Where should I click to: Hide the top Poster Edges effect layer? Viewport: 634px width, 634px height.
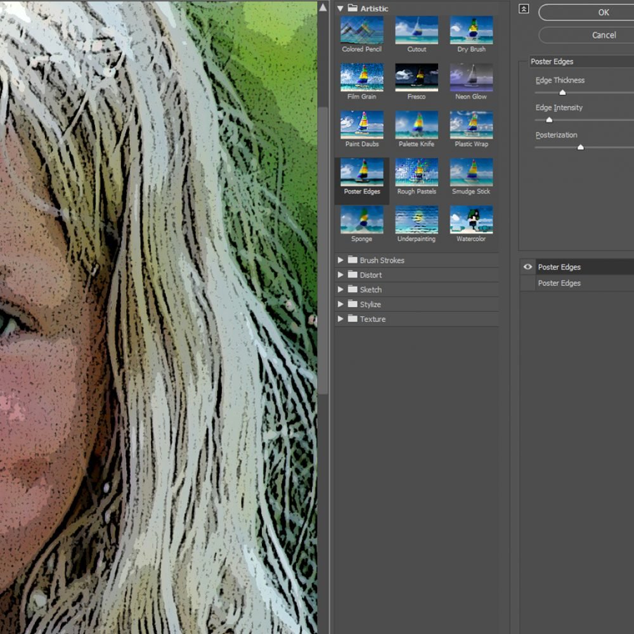(x=527, y=267)
